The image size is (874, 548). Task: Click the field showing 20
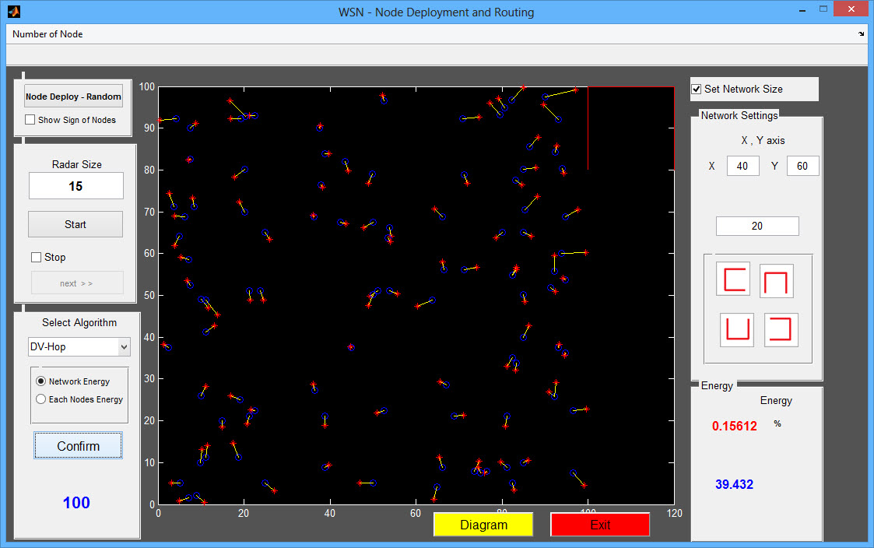(x=757, y=226)
